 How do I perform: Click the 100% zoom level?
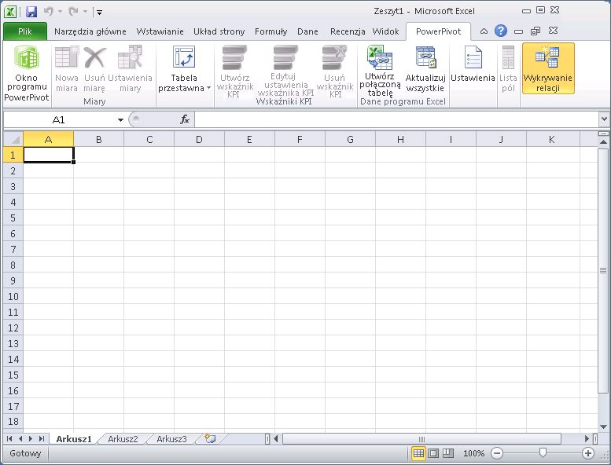[x=473, y=453]
